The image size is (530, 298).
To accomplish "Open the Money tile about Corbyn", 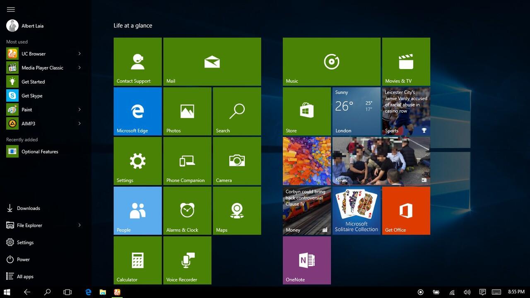I will [x=307, y=211].
